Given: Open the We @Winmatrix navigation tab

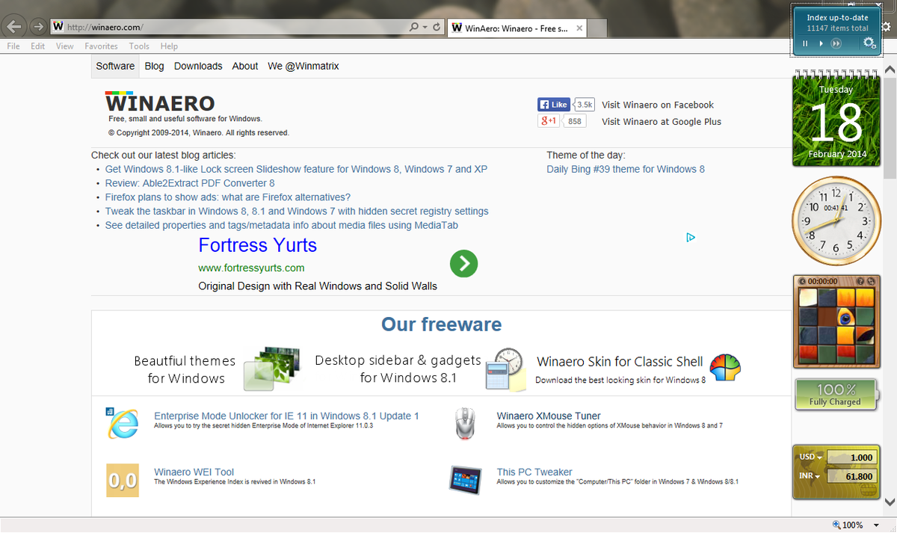Looking at the screenshot, I should 303,66.
